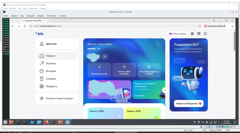Open the gift icon in the VTB header
Screen dimensions: 240x133
pyautogui.click(x=192, y=34)
